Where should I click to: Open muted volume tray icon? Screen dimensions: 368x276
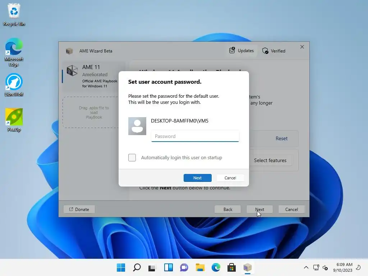[x=325, y=267]
